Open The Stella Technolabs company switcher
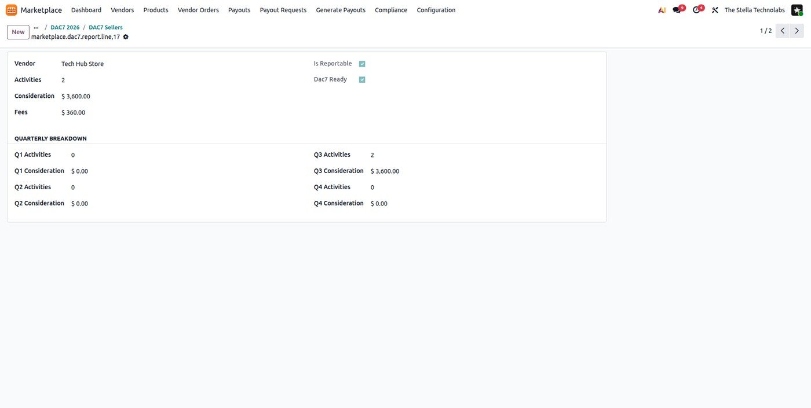Screen dimensions: 811x408 click(x=754, y=10)
